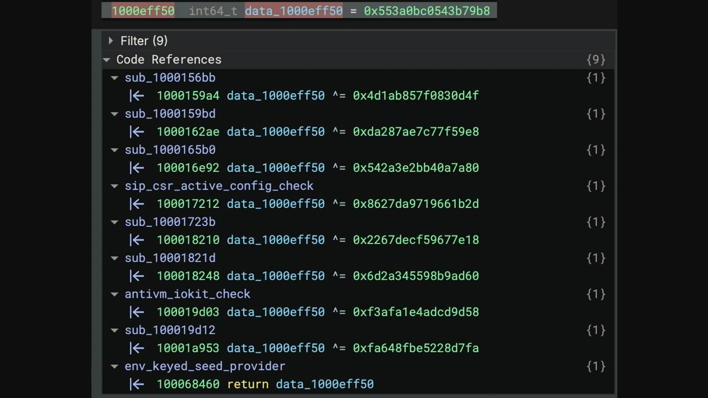Select function sub_10001821d in the tree
708x398 pixels.
(x=170, y=258)
